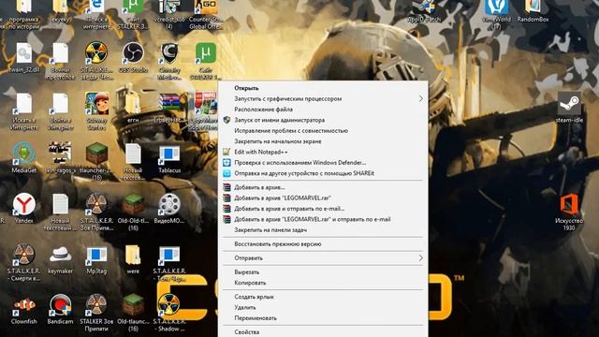Click the tlauncher-2 Minecraft block icon
The image size is (599, 337).
[x=96, y=154]
